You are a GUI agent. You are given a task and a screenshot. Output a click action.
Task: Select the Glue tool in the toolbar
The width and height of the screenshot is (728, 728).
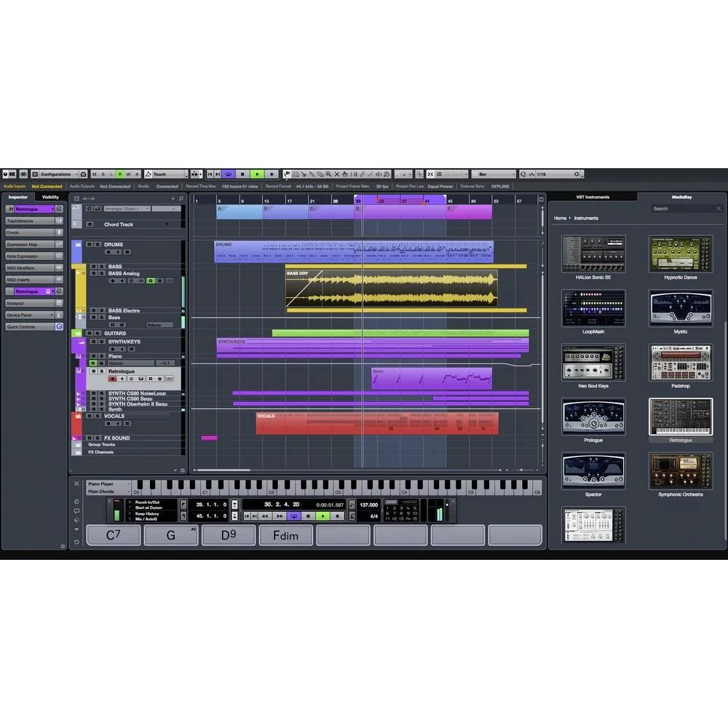click(312, 174)
